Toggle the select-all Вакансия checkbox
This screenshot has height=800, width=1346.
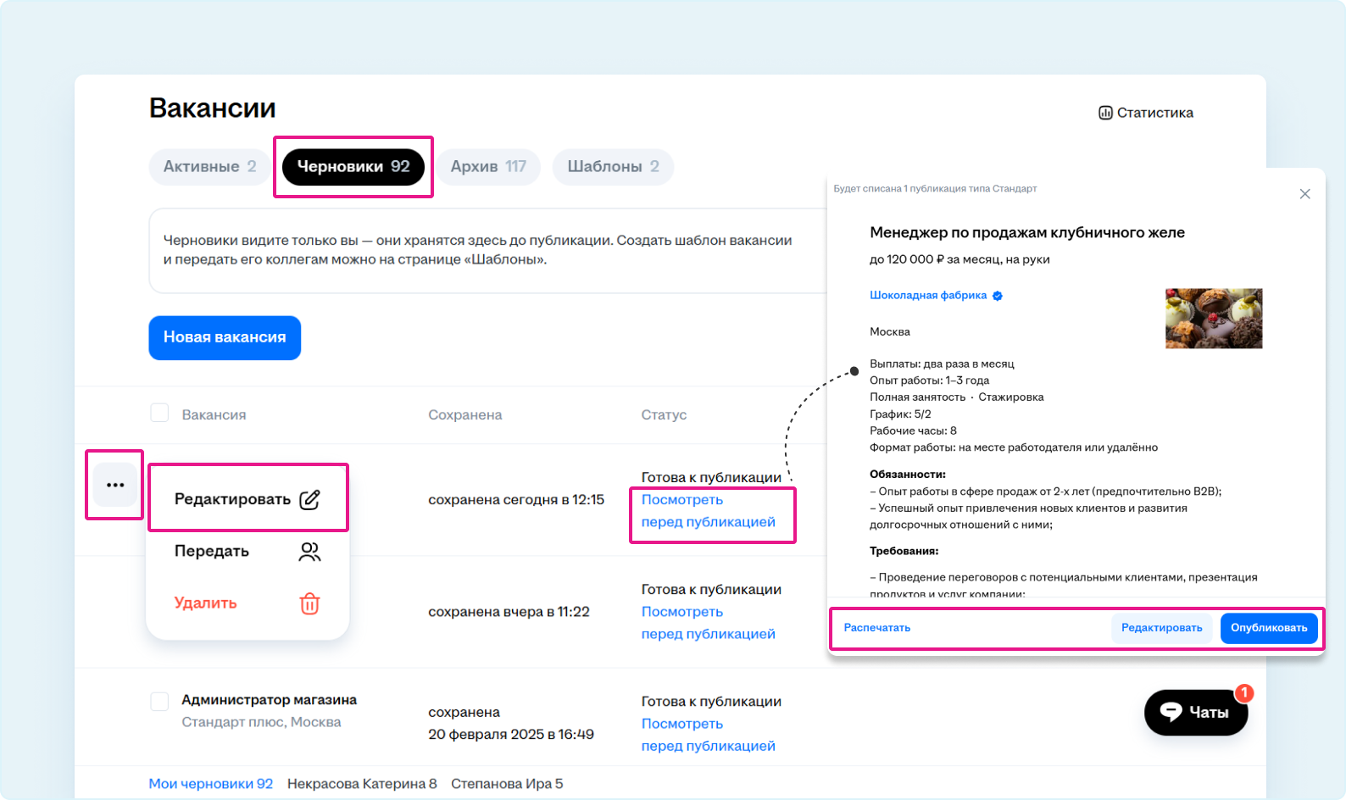tap(159, 414)
